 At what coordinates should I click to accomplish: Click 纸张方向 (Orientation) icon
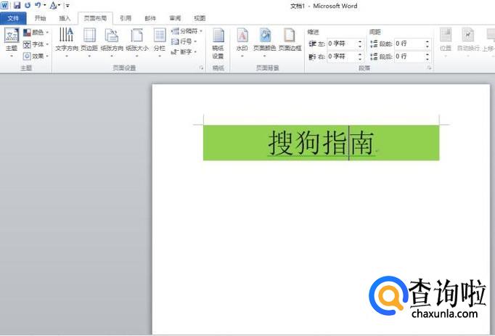pyautogui.click(x=112, y=35)
